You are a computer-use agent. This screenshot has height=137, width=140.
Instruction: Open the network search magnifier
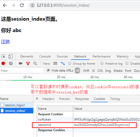click(35, 64)
